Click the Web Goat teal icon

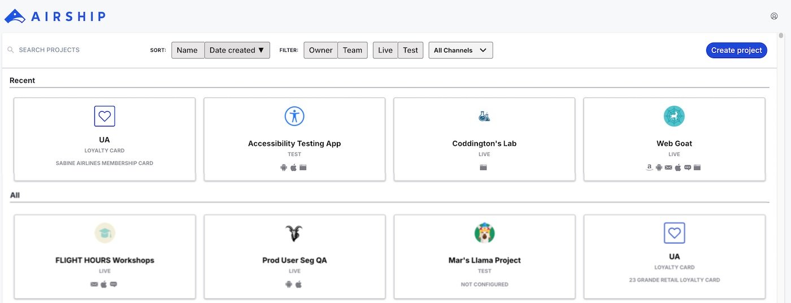click(x=674, y=116)
